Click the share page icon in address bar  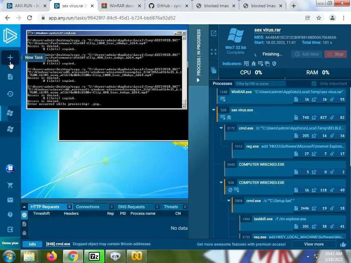(x=307, y=18)
